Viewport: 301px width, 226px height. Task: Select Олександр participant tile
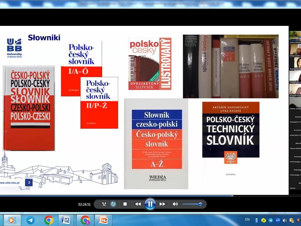295,170
